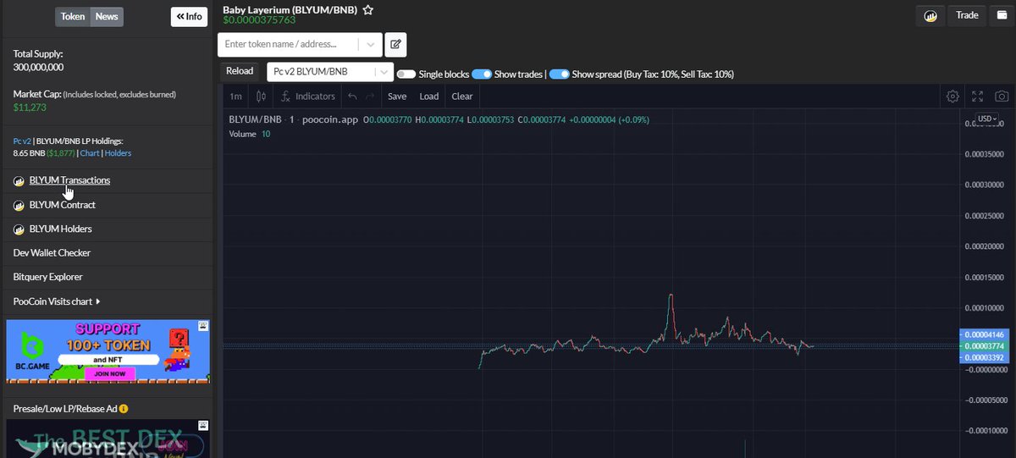
Task: Open the BLYUM Contract link
Action: tap(63, 205)
